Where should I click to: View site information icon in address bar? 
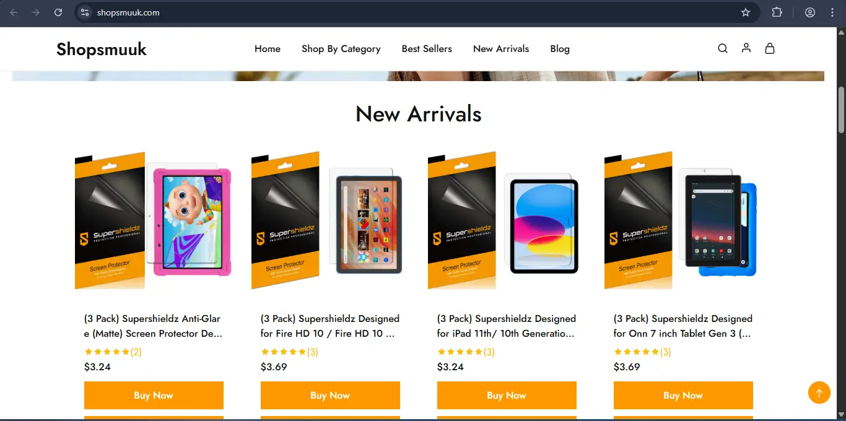pos(85,12)
